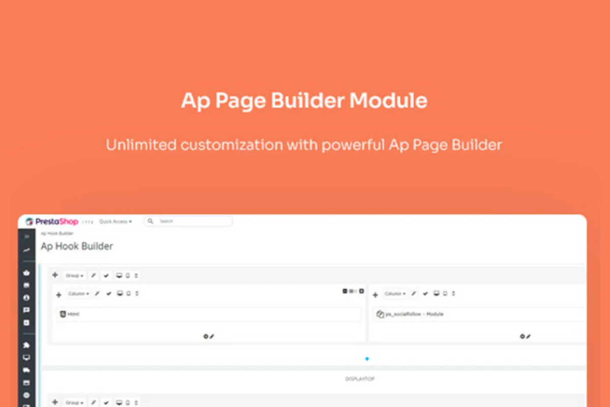Open Catalog via the store sidebar icon
The width and height of the screenshot is (610, 407).
[x=26, y=285]
